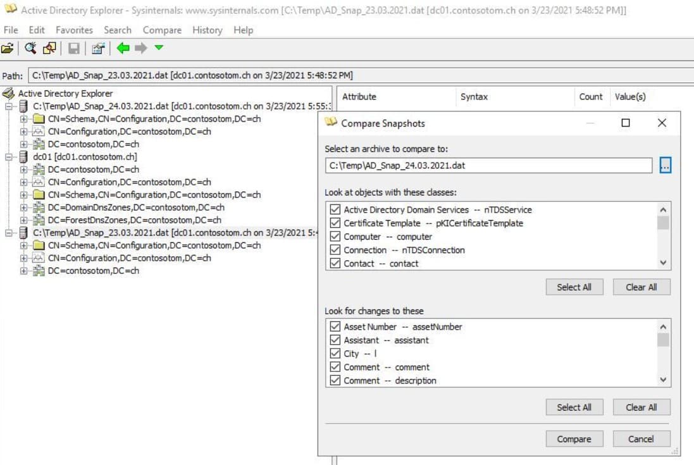Click ForestDnsZones node icon
This screenshot has height=465, width=694.
39,220
